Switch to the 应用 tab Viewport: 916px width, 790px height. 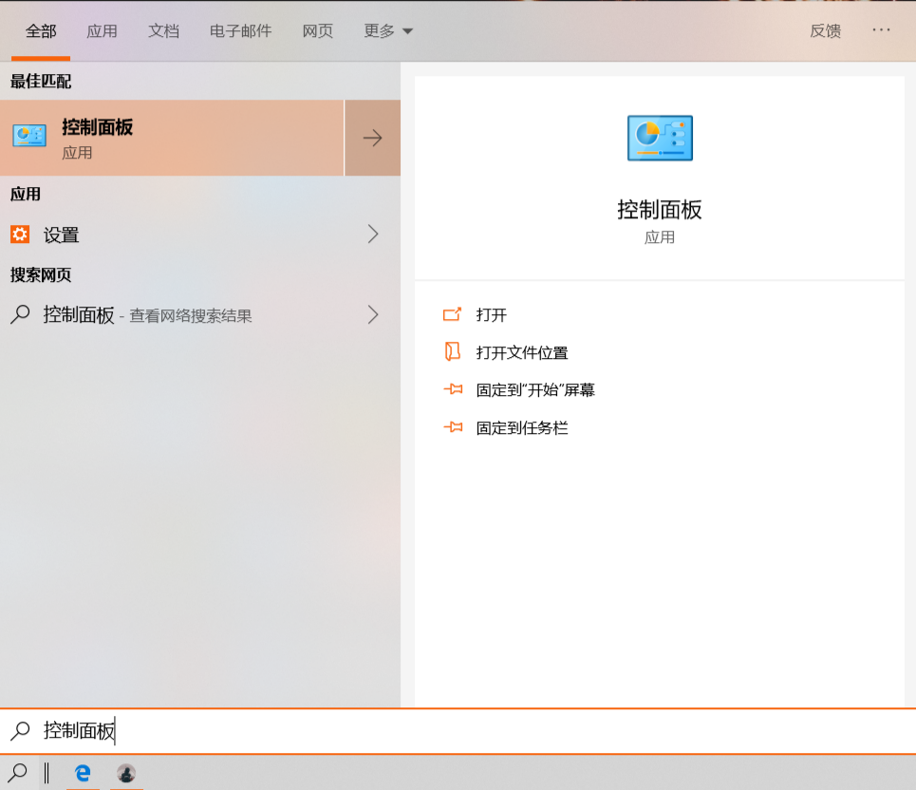tap(103, 30)
